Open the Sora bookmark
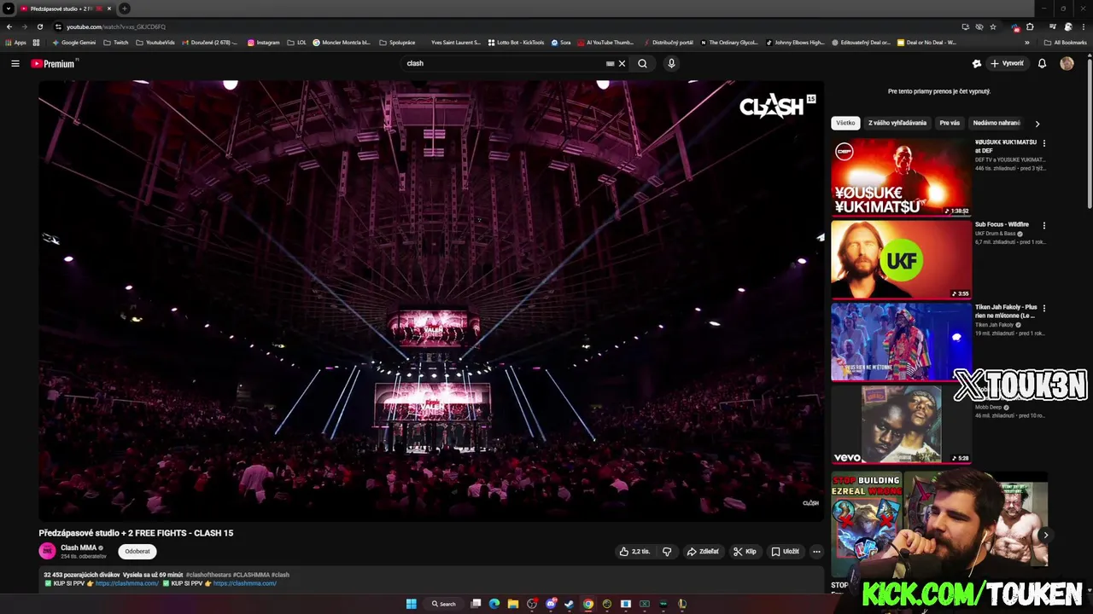 click(x=561, y=43)
